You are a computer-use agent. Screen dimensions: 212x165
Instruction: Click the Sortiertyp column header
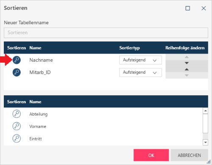(130, 48)
